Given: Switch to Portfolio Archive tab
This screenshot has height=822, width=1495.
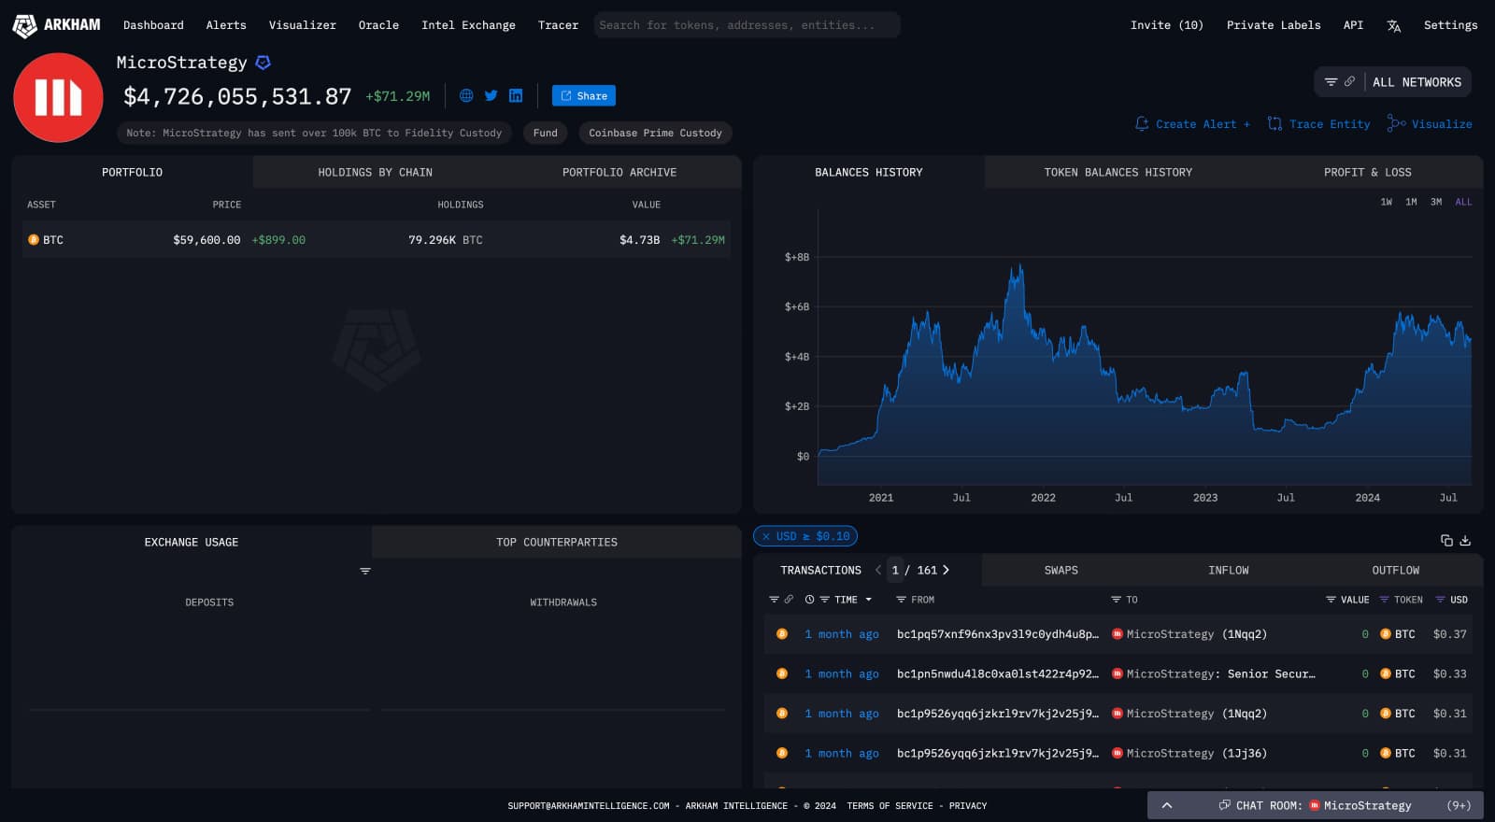Looking at the screenshot, I should [x=619, y=173].
